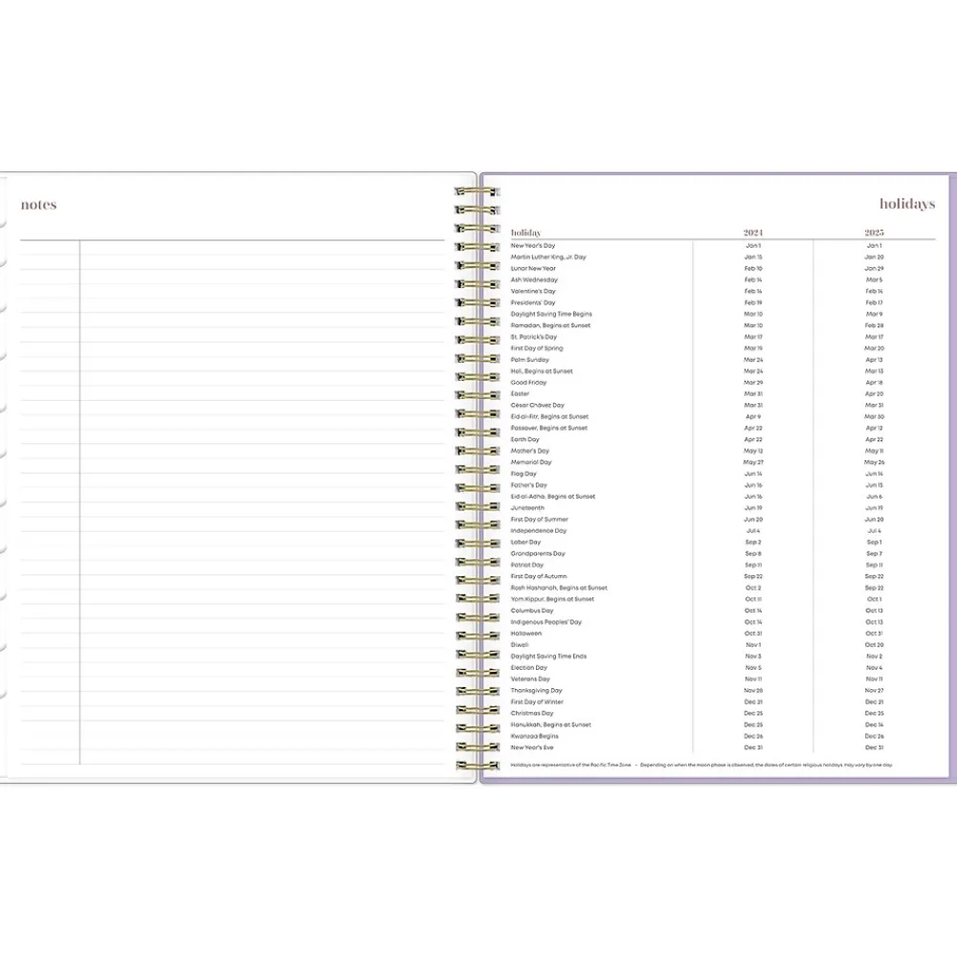The width and height of the screenshot is (957, 957).
Task: Click Martin Luther King, Jr. Day entry
Action: coord(548,257)
